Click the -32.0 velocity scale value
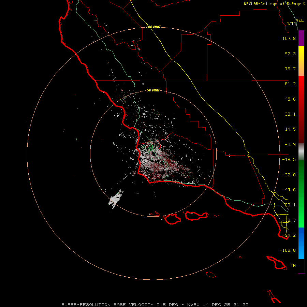307x307 pixels. 289,175
